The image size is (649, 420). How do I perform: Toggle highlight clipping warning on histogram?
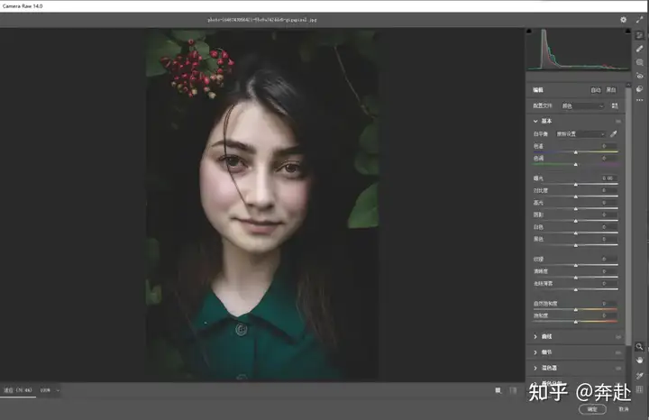(627, 31)
